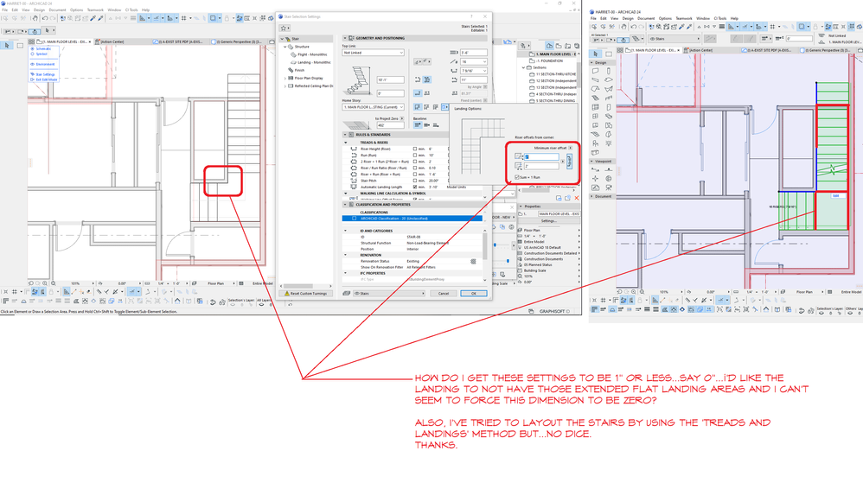Screen dimensions: 863x489
Task: Collapse Classification and Properties panel
Action: (346, 205)
